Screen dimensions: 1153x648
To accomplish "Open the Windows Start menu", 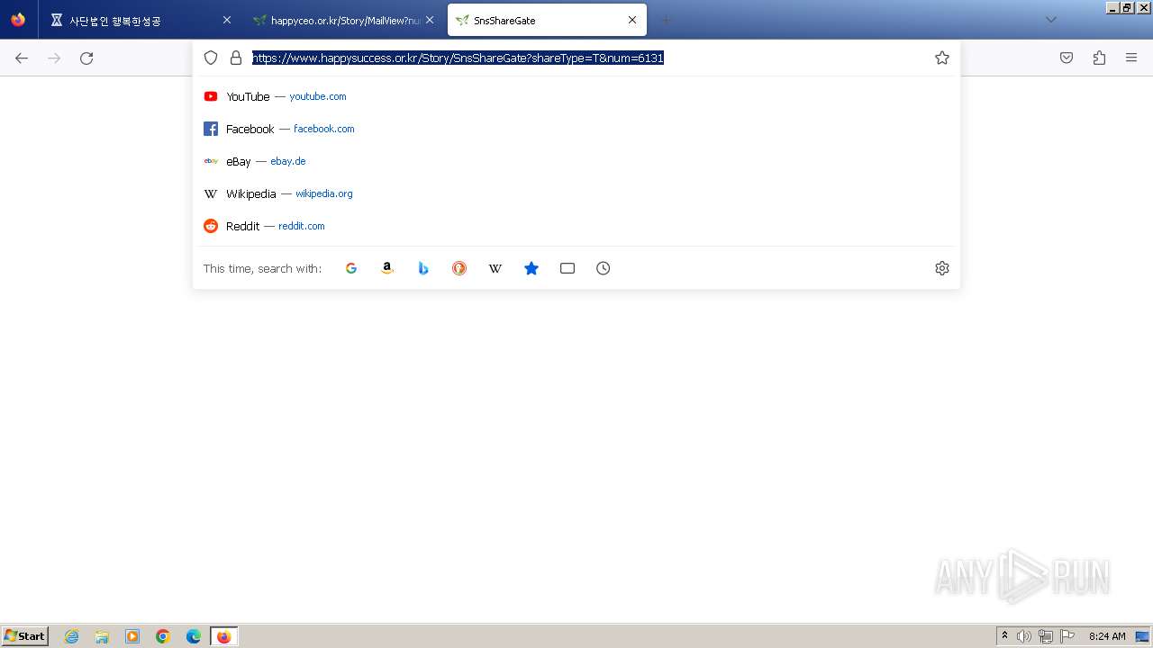I will 25,636.
